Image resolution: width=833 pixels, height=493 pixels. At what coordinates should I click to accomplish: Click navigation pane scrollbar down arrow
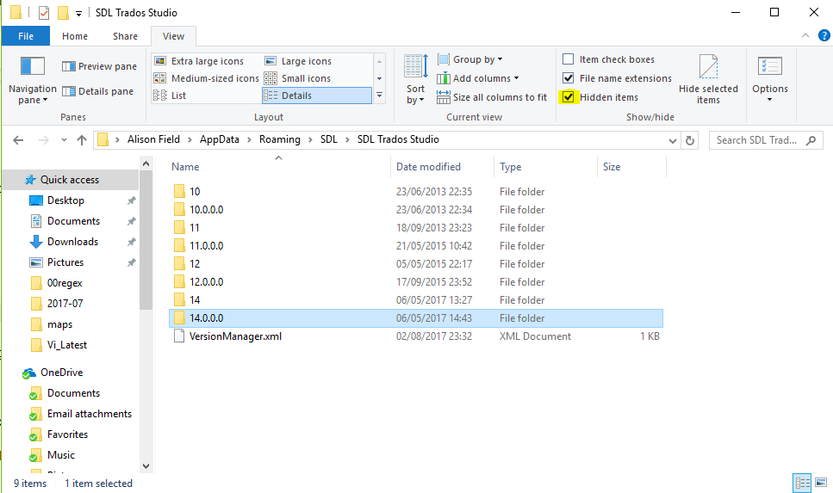146,466
